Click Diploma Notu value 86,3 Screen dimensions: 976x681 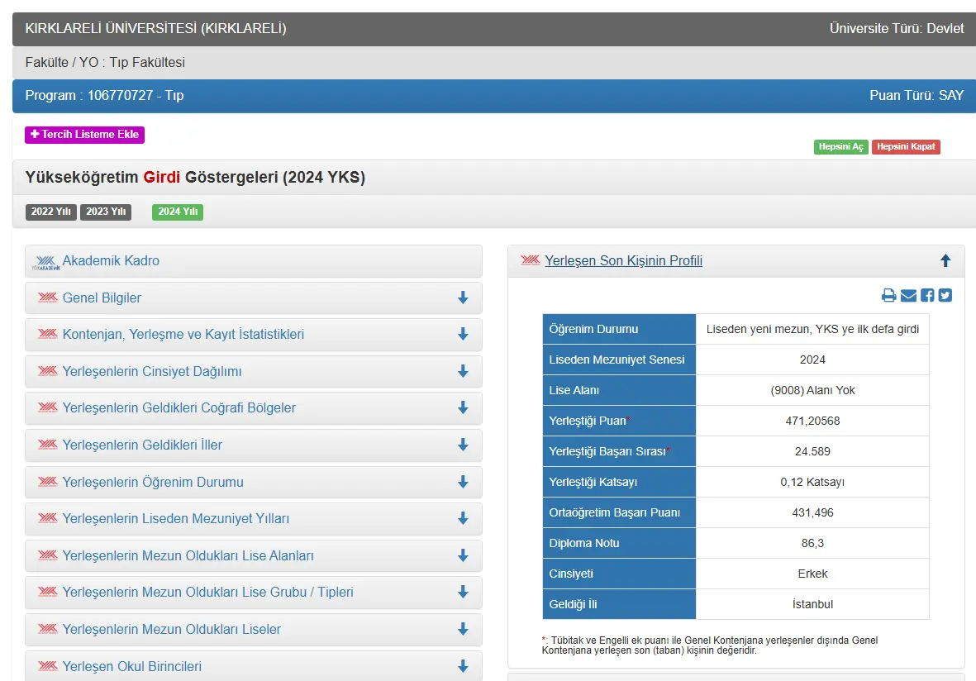tap(812, 543)
